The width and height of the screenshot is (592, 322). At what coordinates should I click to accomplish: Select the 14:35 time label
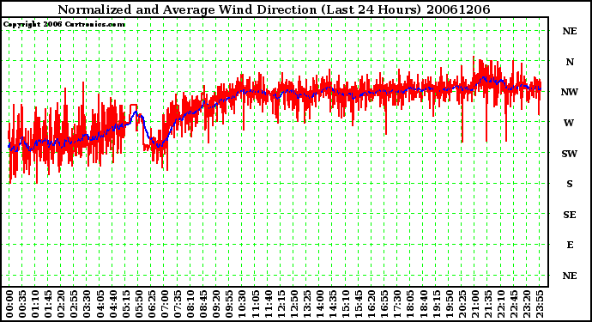point(333,304)
